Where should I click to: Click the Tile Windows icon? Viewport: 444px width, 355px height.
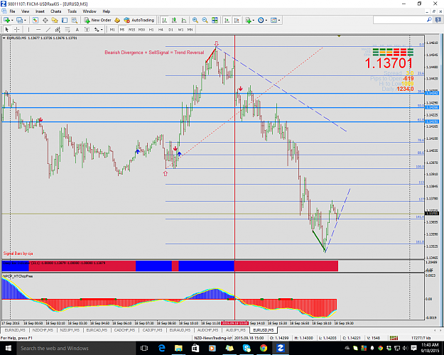tap(215, 20)
